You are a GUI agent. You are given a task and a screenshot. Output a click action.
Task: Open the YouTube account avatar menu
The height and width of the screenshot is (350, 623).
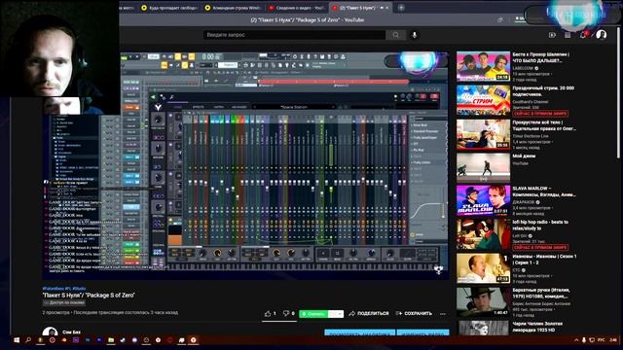pyautogui.click(x=602, y=35)
